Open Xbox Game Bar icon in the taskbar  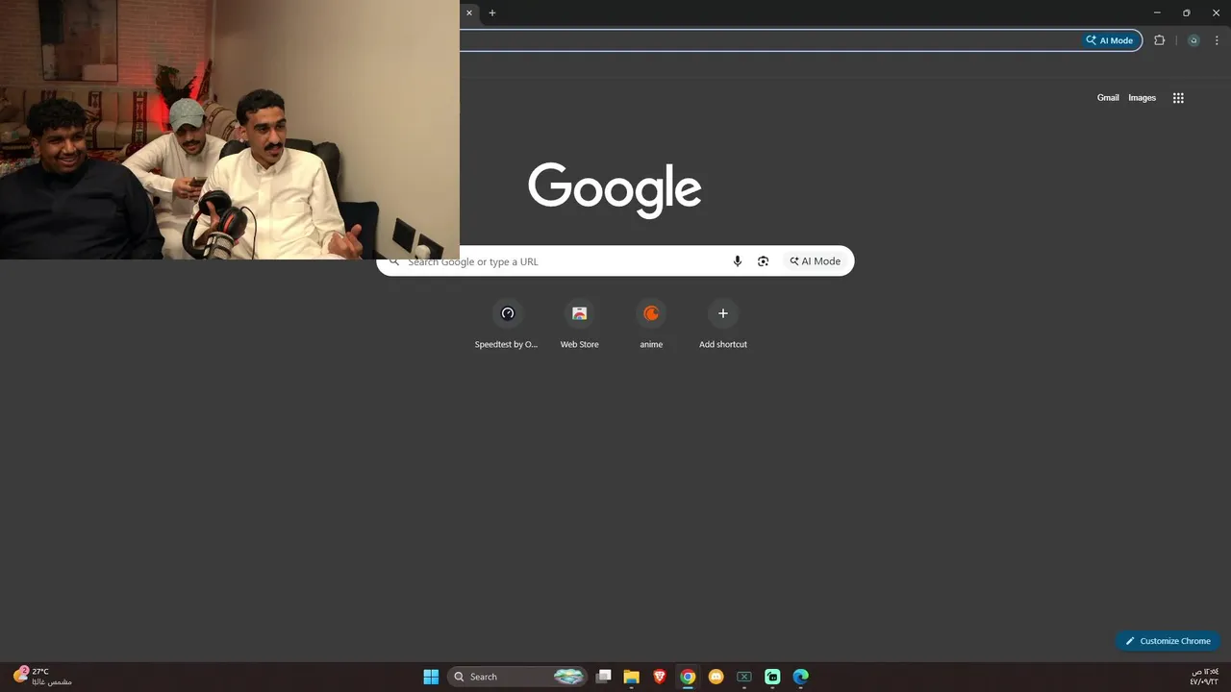point(744,677)
